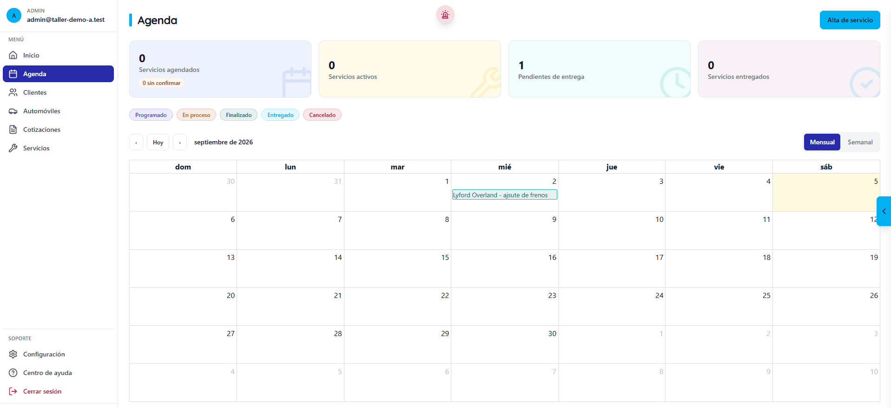Image resolution: width=891 pixels, height=408 pixels.
Task: Click the Servicios entregados card
Action: 789,69
